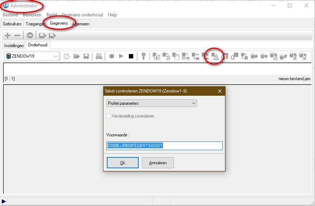Image resolution: width=315 pixels, height=206 pixels.
Task: Switch to the Gebruikers tab
Action: (12, 24)
